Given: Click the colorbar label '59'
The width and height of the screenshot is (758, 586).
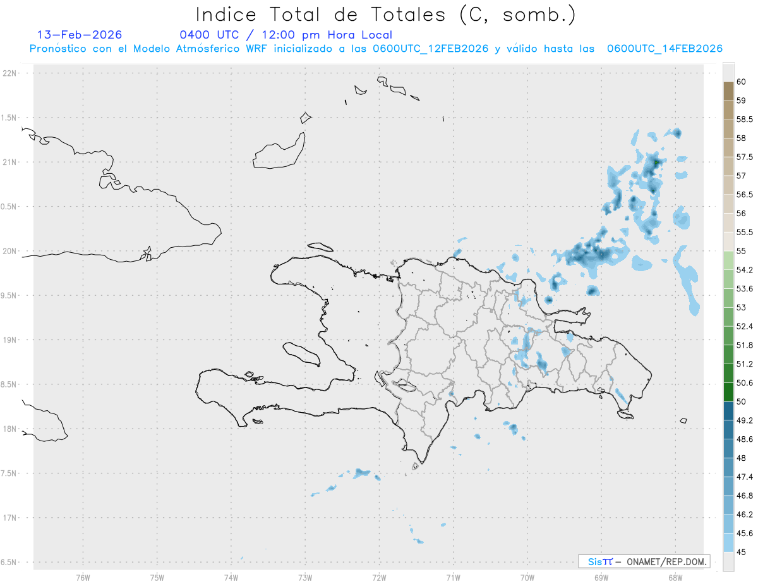Looking at the screenshot, I should (x=741, y=101).
